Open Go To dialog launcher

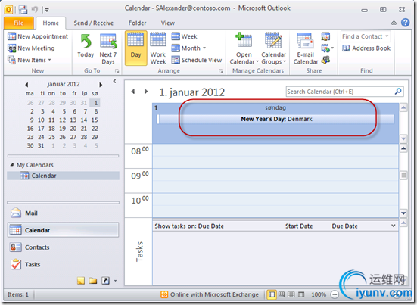click(117, 71)
